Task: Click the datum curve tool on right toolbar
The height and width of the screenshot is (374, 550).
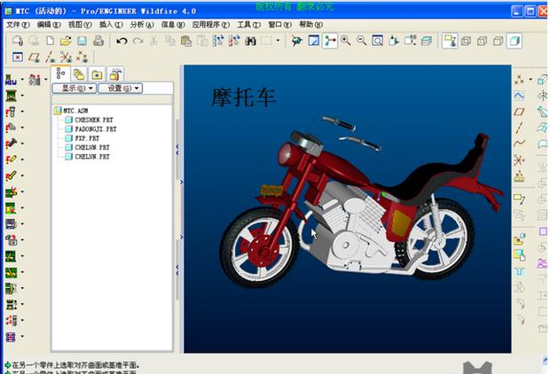Action: point(519,144)
